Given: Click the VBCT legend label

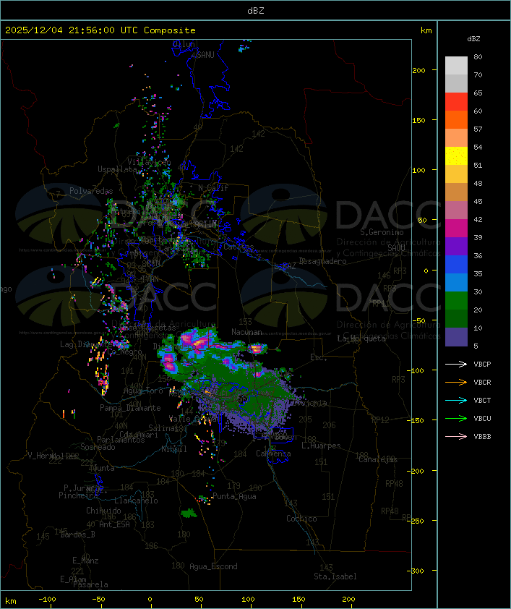Looking at the screenshot, I should click(x=482, y=400).
